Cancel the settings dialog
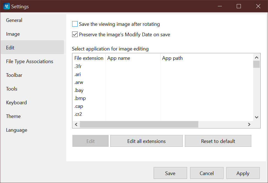The width and height of the screenshot is (268, 183). [207, 173]
